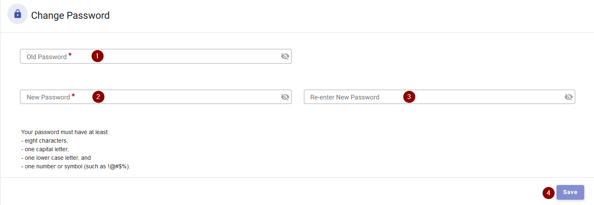Click the "Your password must have at least" line
The image size is (594, 205).
coord(65,132)
